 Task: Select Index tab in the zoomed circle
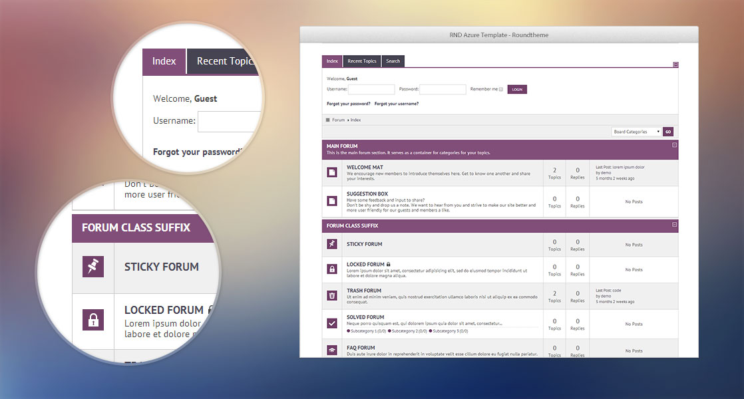(x=164, y=62)
